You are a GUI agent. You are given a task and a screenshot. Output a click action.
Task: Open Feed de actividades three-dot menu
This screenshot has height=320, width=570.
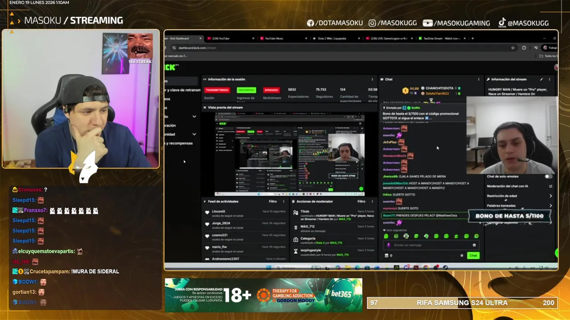284,201
